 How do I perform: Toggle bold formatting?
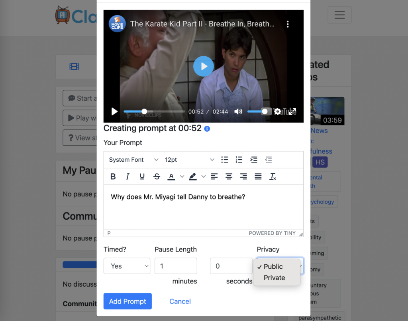point(113,176)
